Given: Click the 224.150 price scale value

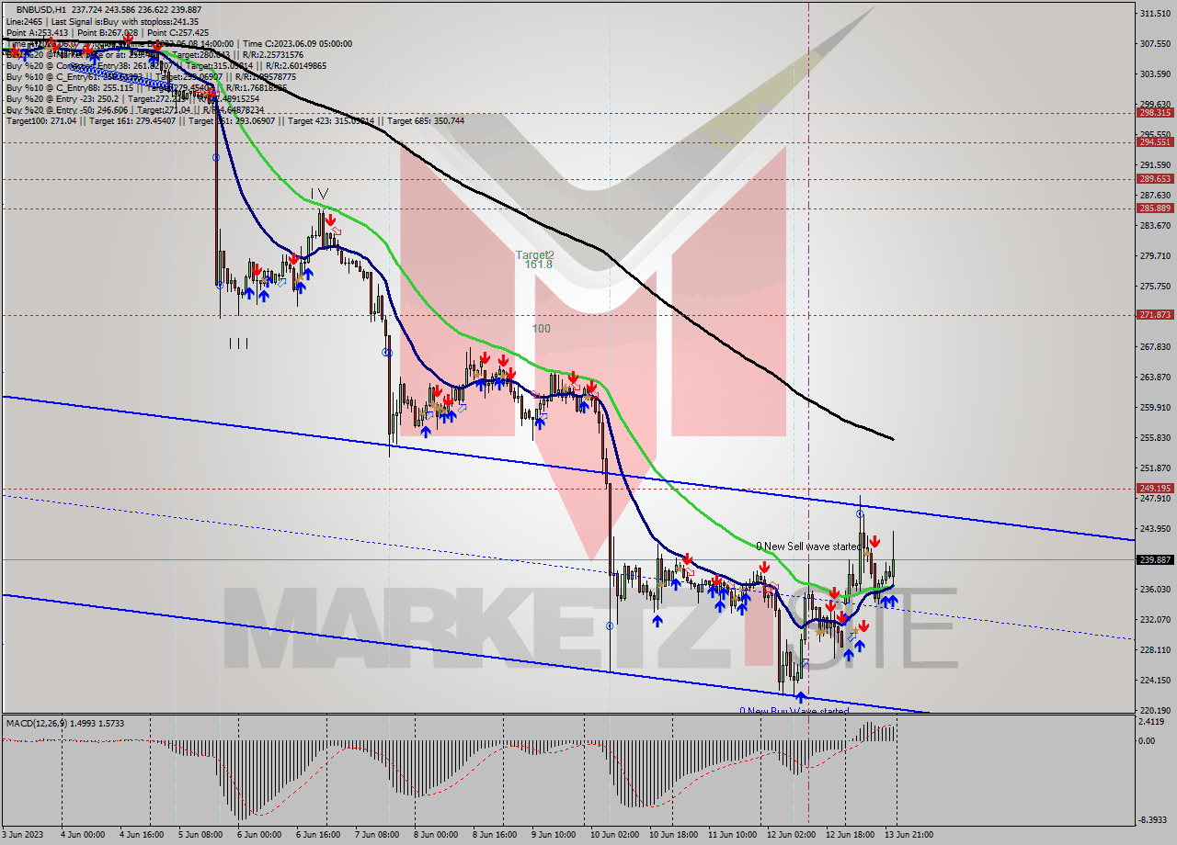Looking at the screenshot, I should click(1154, 681).
